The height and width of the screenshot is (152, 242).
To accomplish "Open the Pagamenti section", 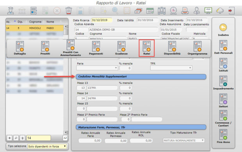I will coord(96,48).
